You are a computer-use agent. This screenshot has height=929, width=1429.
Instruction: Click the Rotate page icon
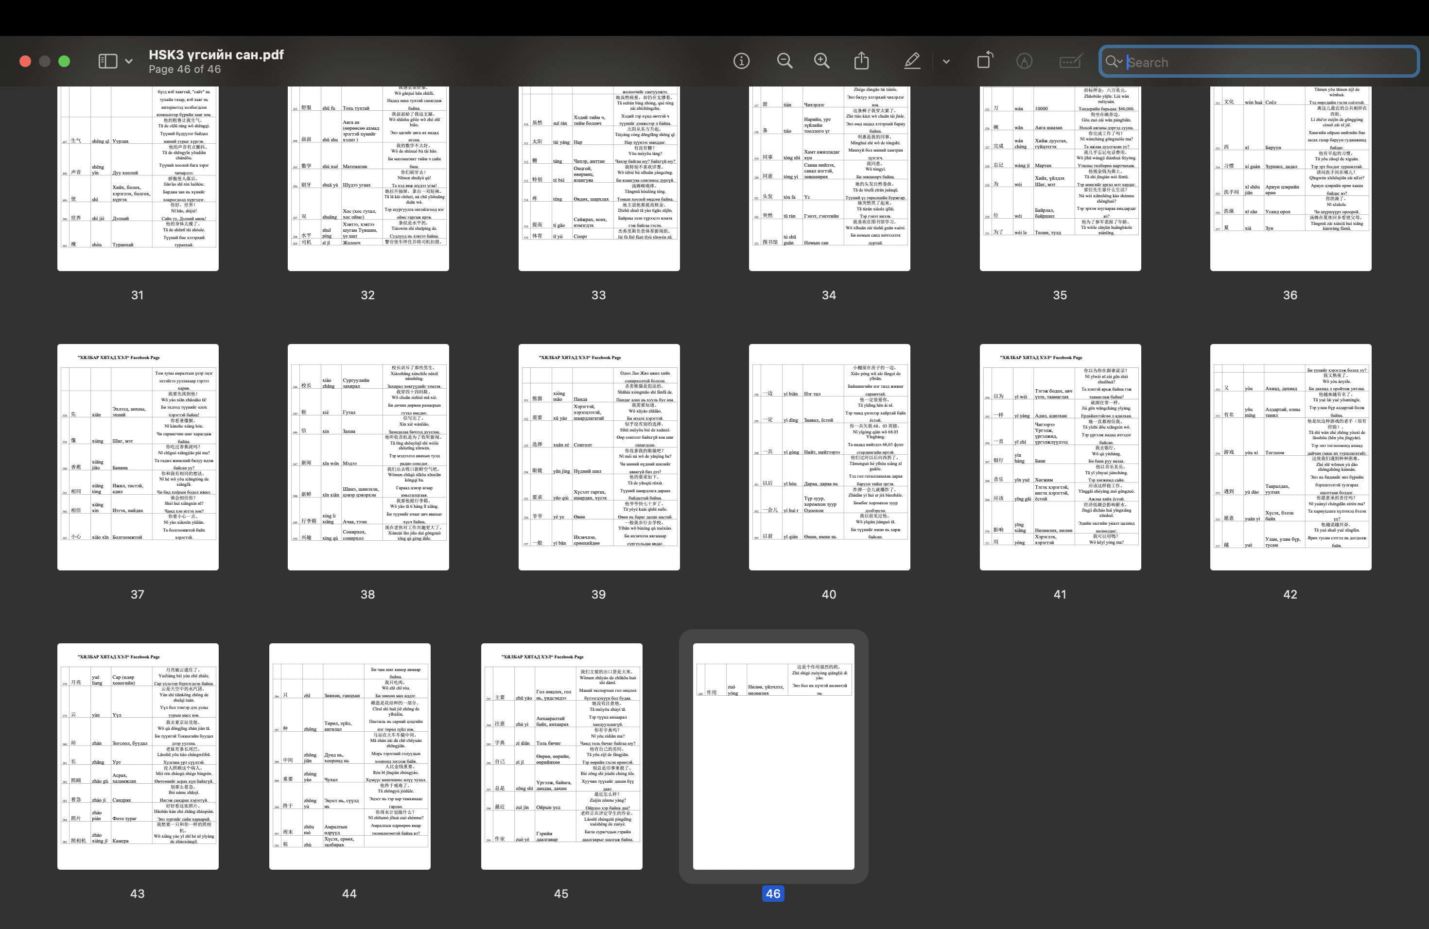coord(985,61)
